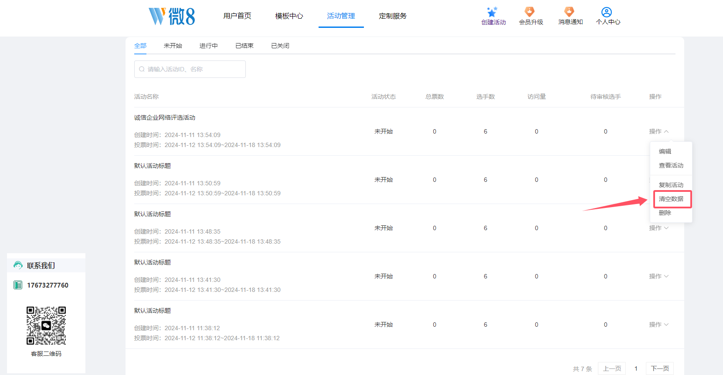
Task: Open 模板中心 navigation item
Action: coord(289,16)
